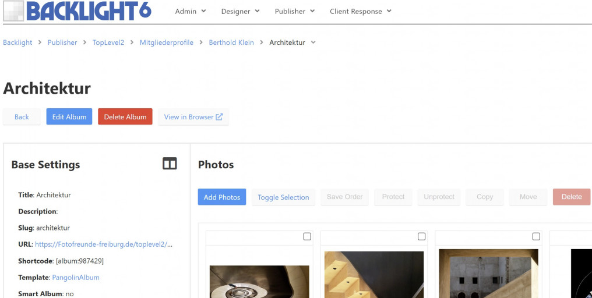Viewport: 592px width, 298px height.
Task: Open View in Browser external link
Action: [x=193, y=117]
